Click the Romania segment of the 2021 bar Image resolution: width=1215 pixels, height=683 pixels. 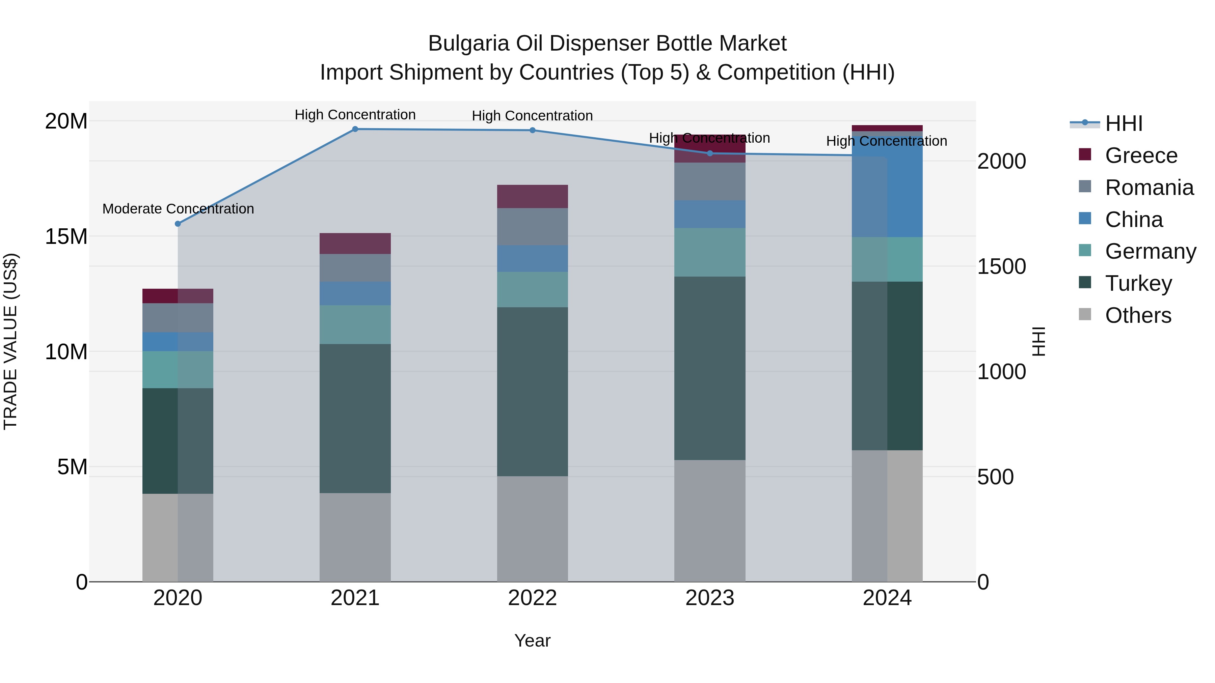click(x=355, y=268)
